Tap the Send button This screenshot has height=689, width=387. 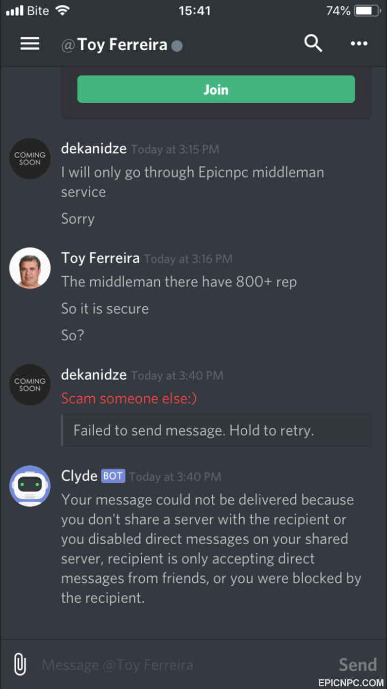(357, 665)
